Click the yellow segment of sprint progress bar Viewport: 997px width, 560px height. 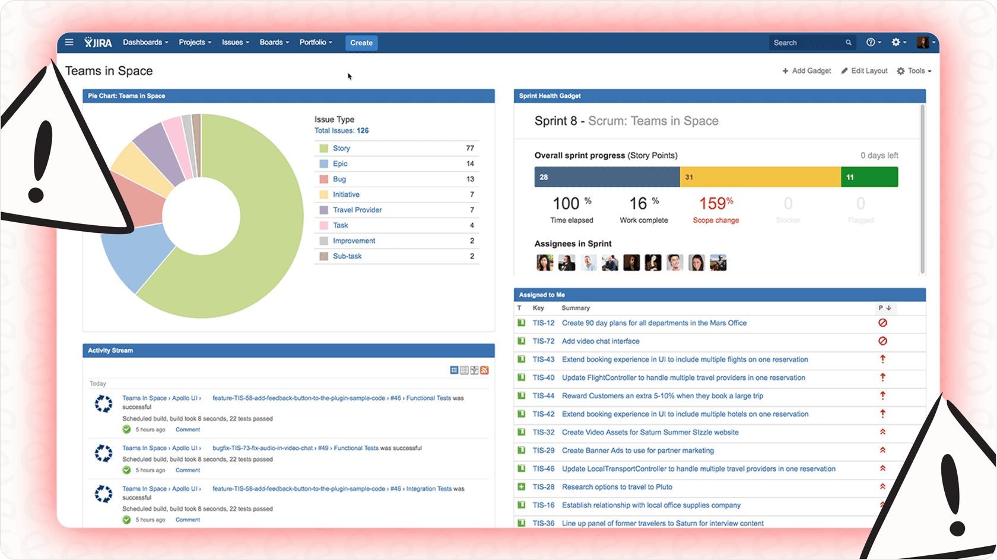click(760, 177)
